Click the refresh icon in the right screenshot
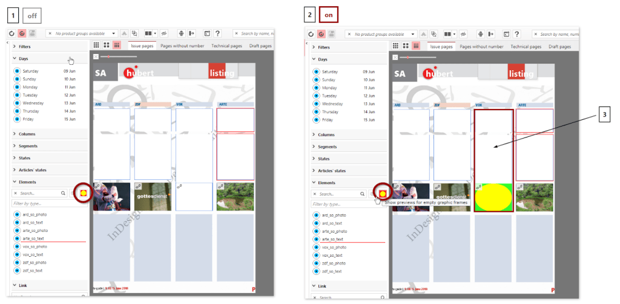 (x=311, y=35)
